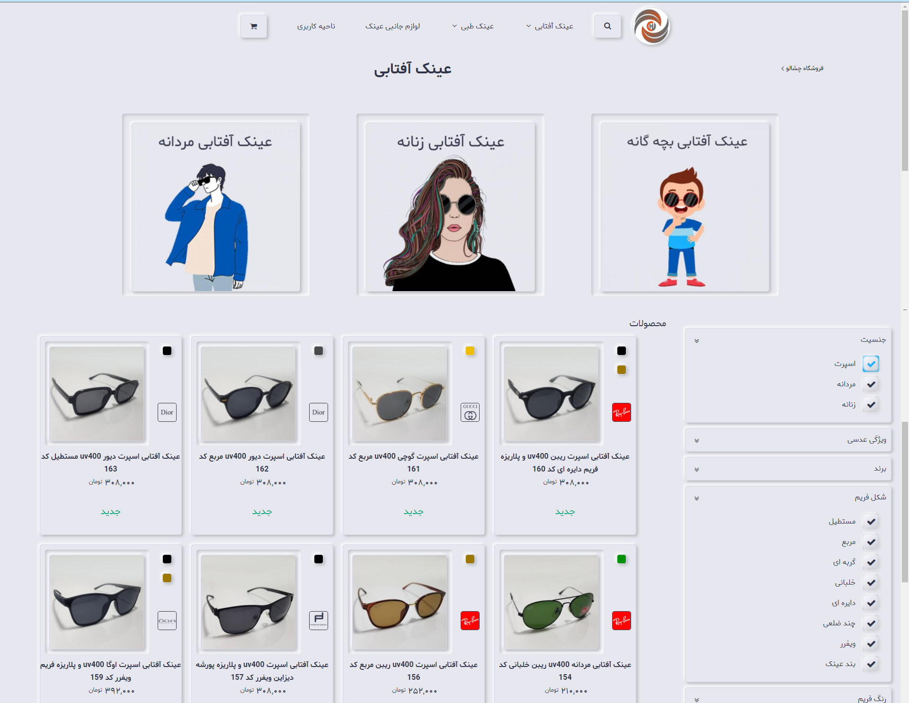Toggle the زنانه gender checkbox

871,404
